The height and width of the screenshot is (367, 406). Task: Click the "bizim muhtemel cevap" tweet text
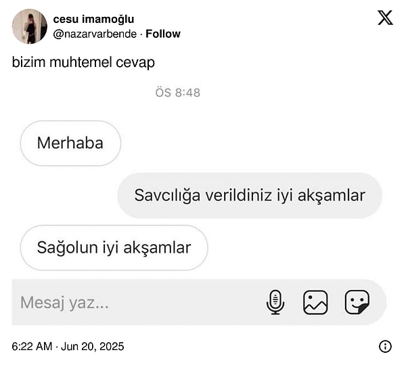click(x=83, y=62)
